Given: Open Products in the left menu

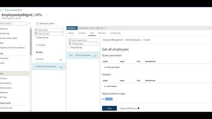Looking at the screenshot, I should click(x=4, y=78).
